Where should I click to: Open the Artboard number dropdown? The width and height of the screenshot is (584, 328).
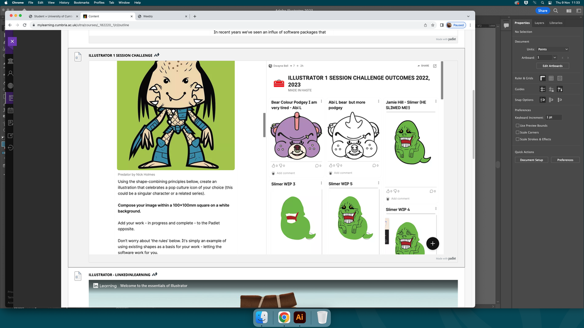pyautogui.click(x=555, y=58)
